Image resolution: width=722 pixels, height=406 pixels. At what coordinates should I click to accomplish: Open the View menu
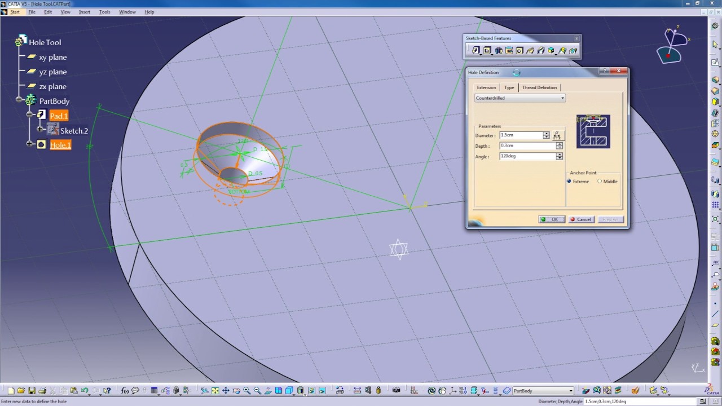point(65,12)
